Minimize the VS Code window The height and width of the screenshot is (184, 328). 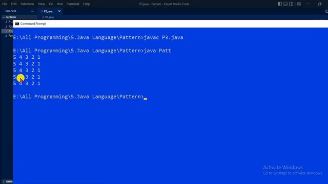[308, 4]
